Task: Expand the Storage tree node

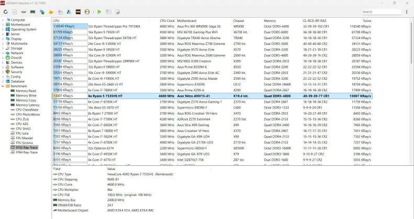Action: (x=3, y=48)
